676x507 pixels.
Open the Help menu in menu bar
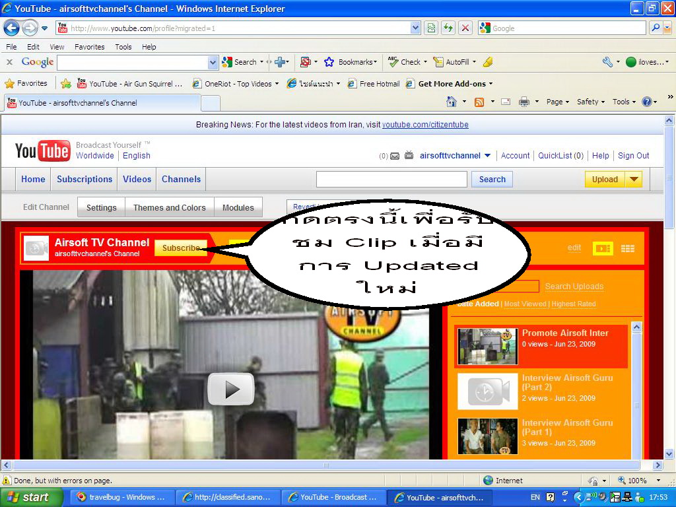(149, 47)
